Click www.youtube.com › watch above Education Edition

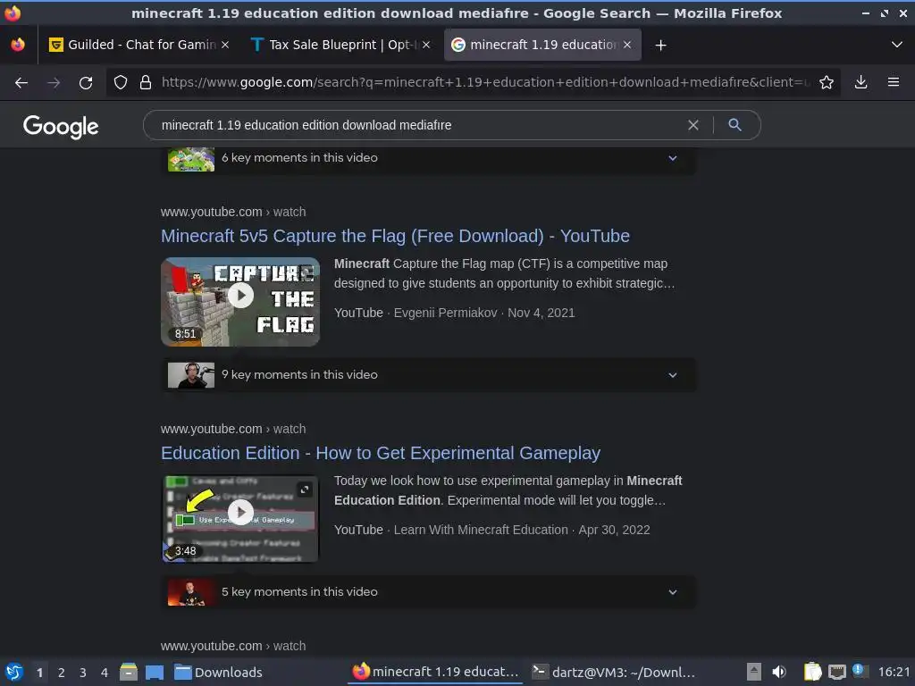(x=233, y=429)
